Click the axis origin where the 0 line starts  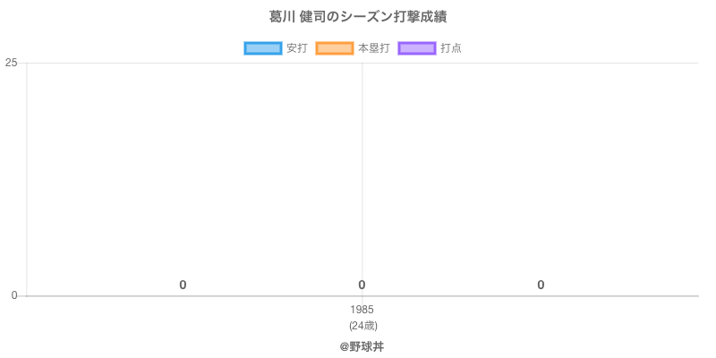(27, 295)
